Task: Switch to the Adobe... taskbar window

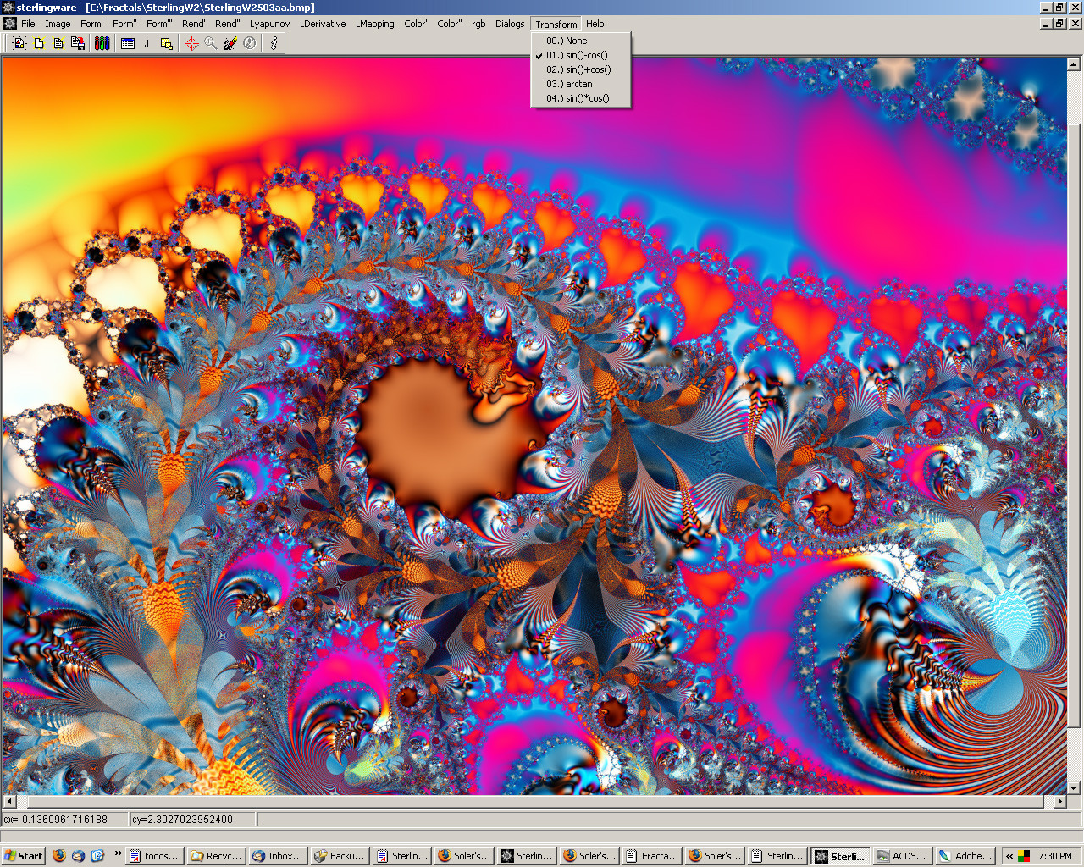Action: click(x=965, y=856)
